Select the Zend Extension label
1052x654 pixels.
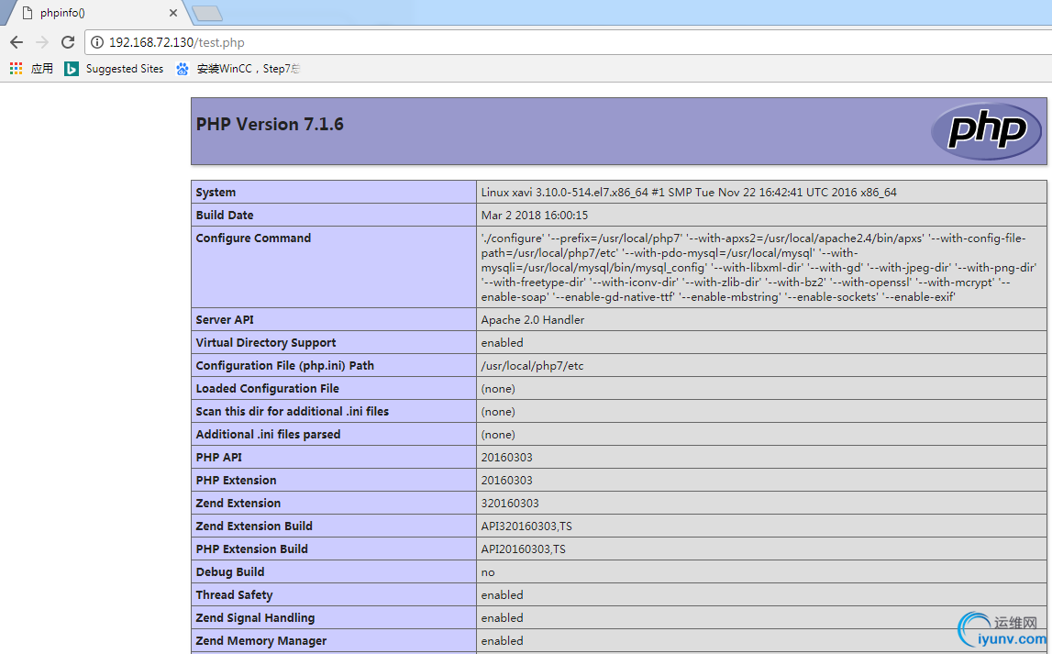[x=238, y=503]
